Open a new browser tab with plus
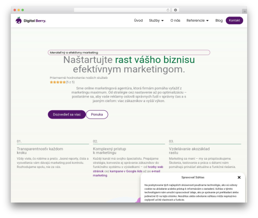 tap(245, 11)
